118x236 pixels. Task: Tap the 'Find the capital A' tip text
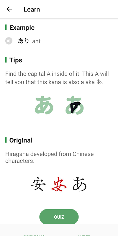pyautogui.click(x=57, y=78)
